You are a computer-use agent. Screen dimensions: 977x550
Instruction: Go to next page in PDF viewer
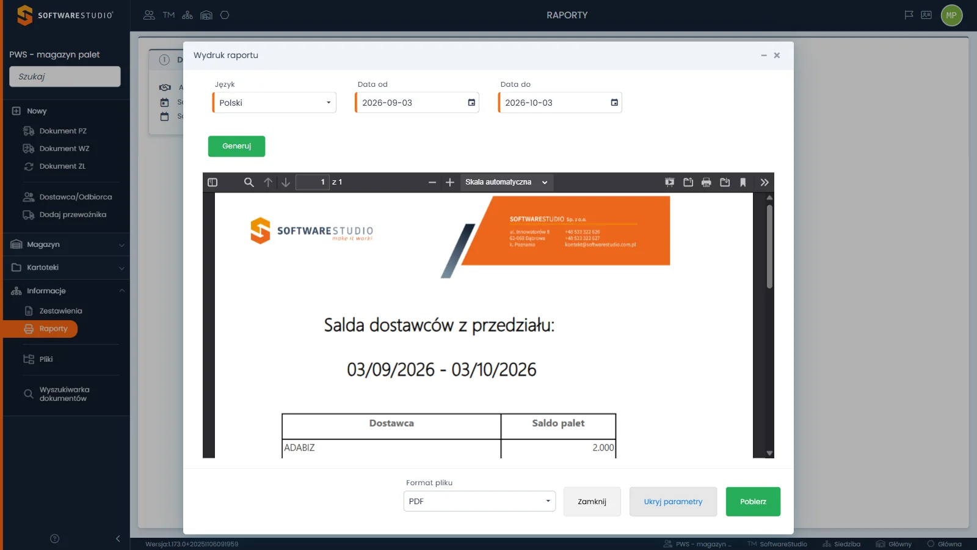[285, 182]
